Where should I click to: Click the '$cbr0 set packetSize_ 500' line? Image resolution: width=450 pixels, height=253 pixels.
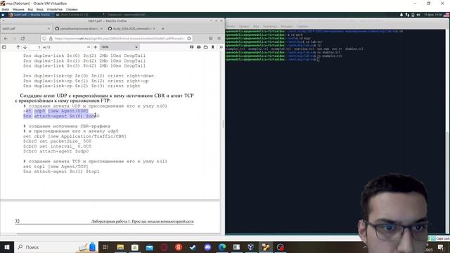[57, 141]
